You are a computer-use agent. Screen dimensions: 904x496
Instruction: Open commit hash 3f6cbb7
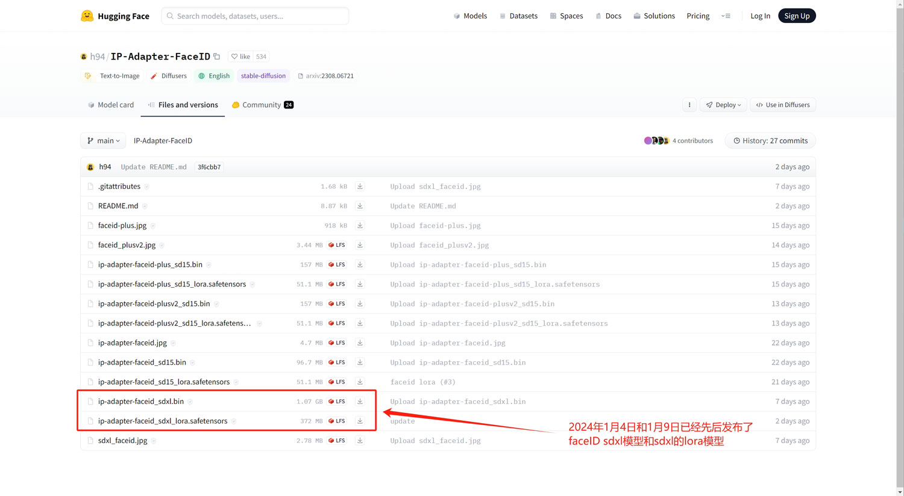(x=209, y=167)
